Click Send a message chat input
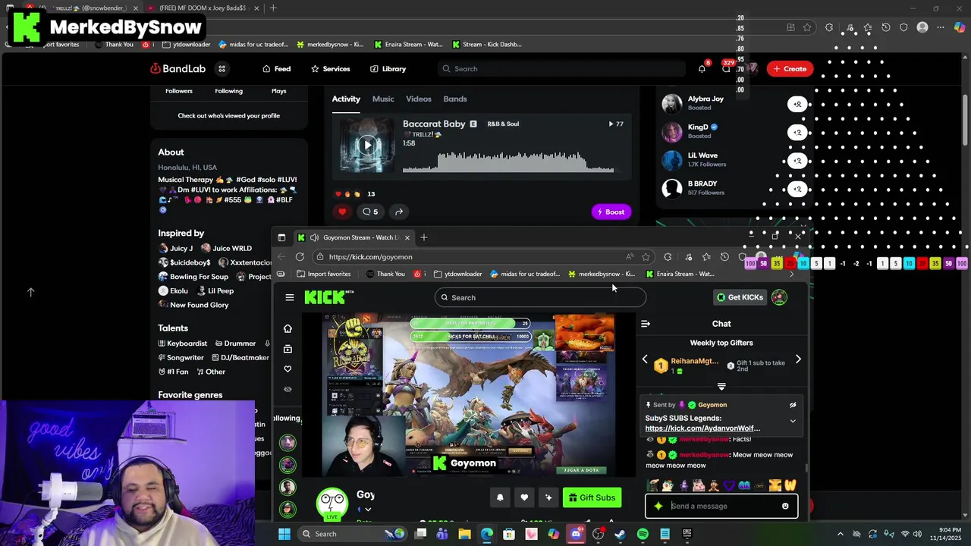Screen dimensions: 971x546 721,506
